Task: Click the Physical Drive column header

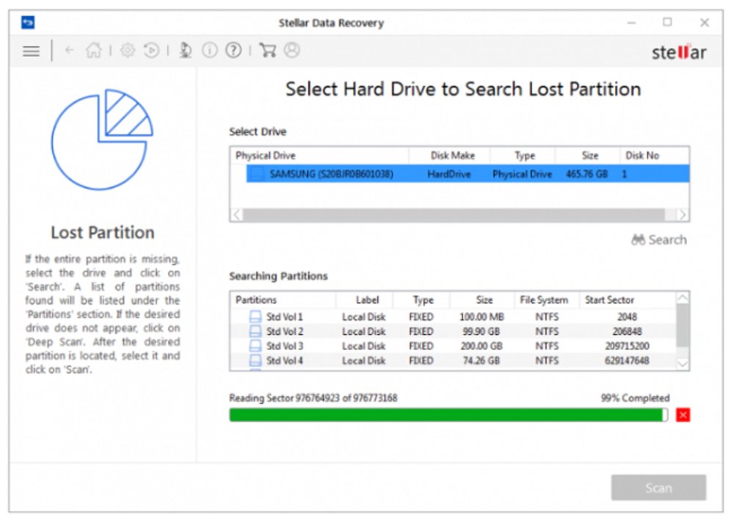Action: [320, 156]
